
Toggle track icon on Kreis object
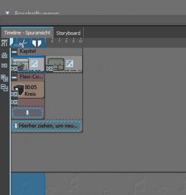(x=14, y=94)
